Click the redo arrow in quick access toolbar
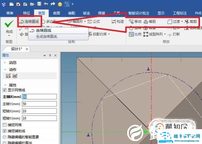The image size is (202, 144). point(53,4)
